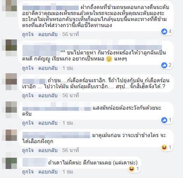The width and height of the screenshot is (183, 178).
Task: Open second commenter's blurred avatar
Action: click(11, 45)
